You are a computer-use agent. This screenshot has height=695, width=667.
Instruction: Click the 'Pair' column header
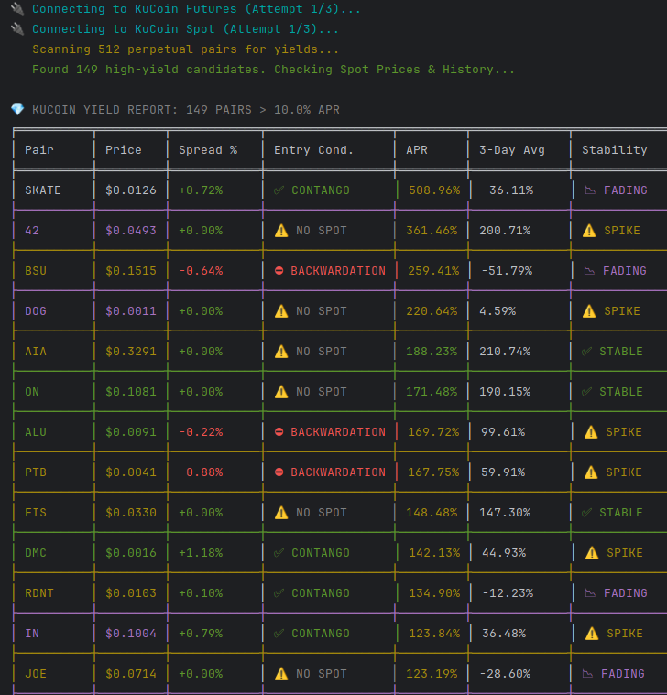39,150
